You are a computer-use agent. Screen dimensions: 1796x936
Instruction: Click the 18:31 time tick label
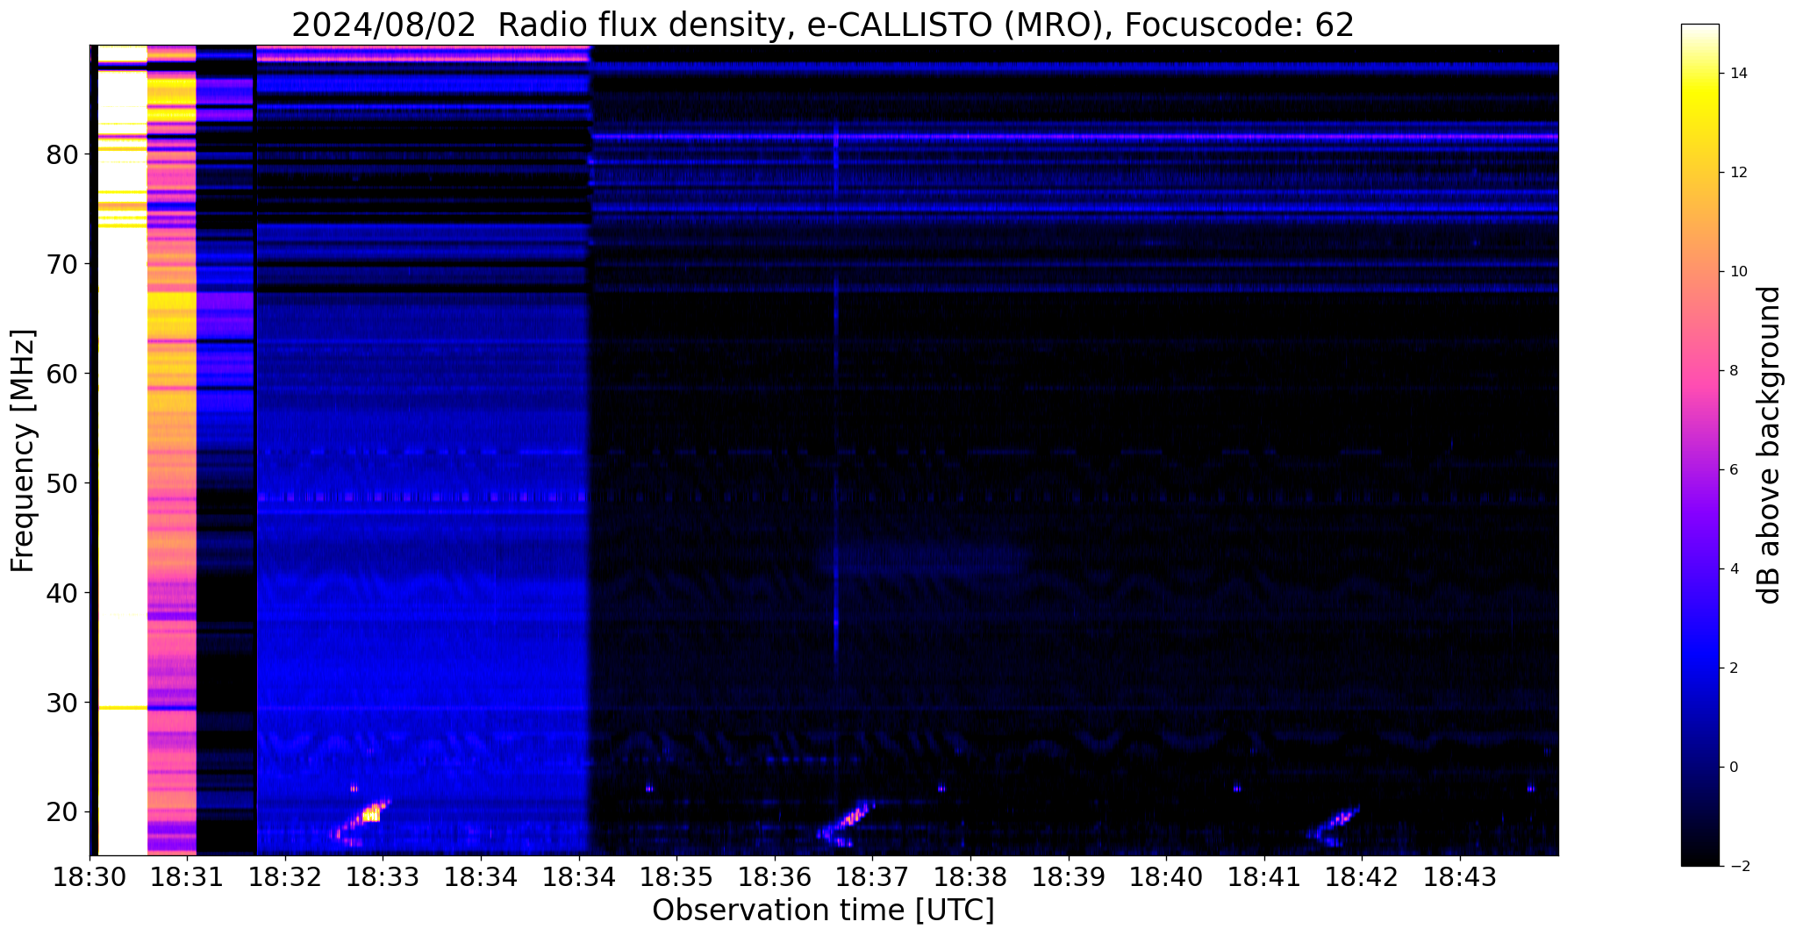(x=187, y=878)
